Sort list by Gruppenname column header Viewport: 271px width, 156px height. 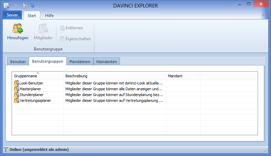coord(38,76)
